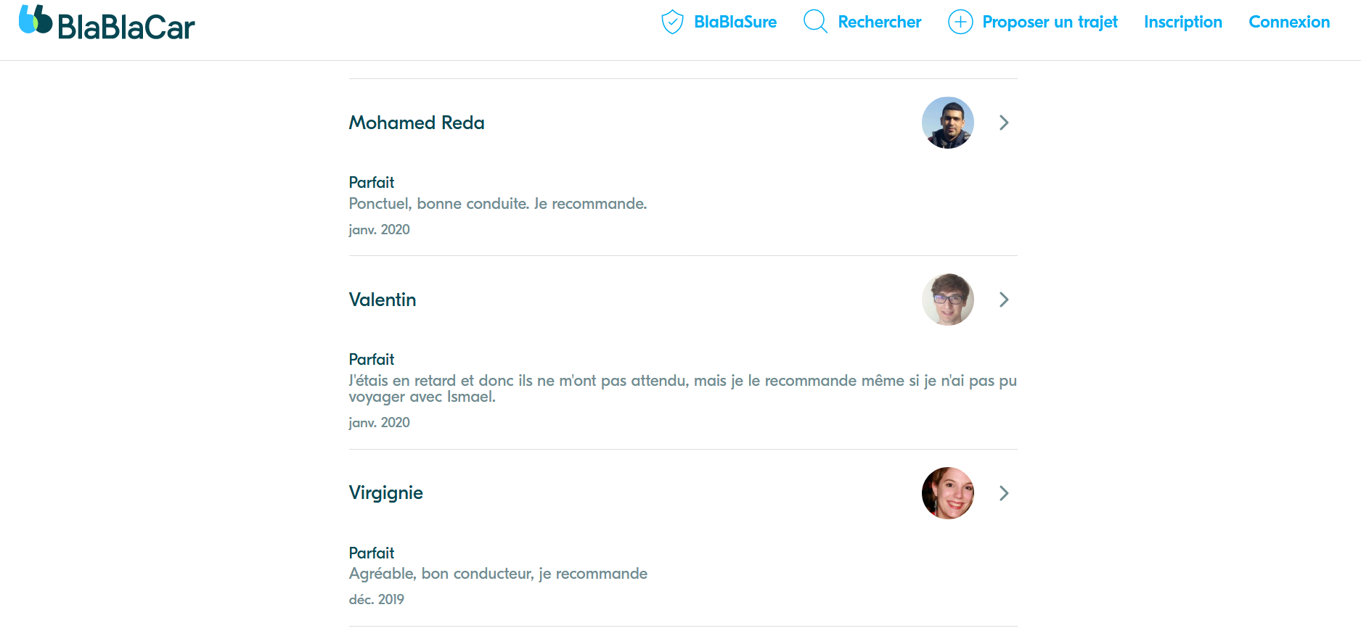Click the BlaBlaCar logo
The width and height of the screenshot is (1361, 631).
click(107, 23)
